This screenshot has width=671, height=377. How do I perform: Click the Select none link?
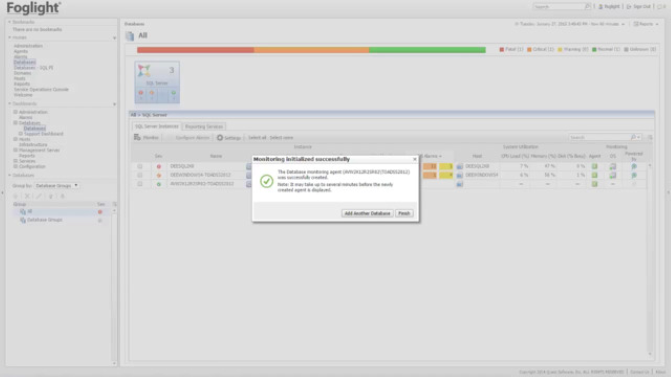pyautogui.click(x=282, y=138)
